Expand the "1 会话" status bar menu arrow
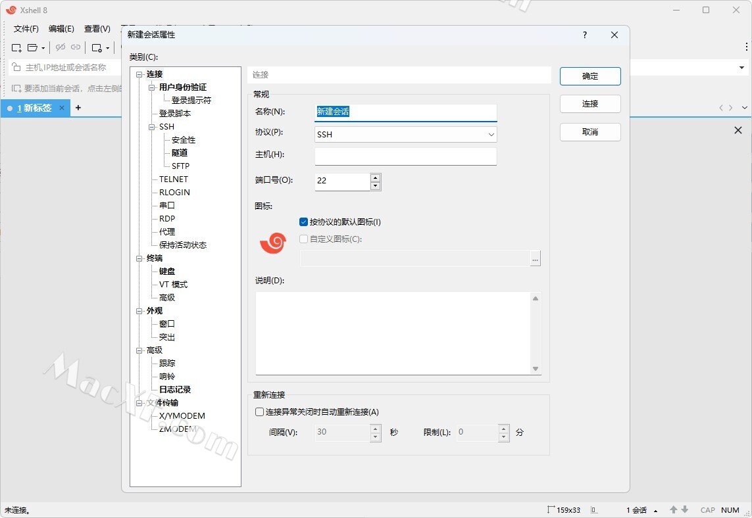The height and width of the screenshot is (518, 752). pyautogui.click(x=655, y=510)
